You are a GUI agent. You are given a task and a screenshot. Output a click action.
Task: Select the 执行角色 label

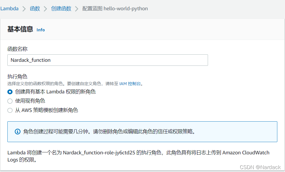pyautogui.click(x=17, y=76)
